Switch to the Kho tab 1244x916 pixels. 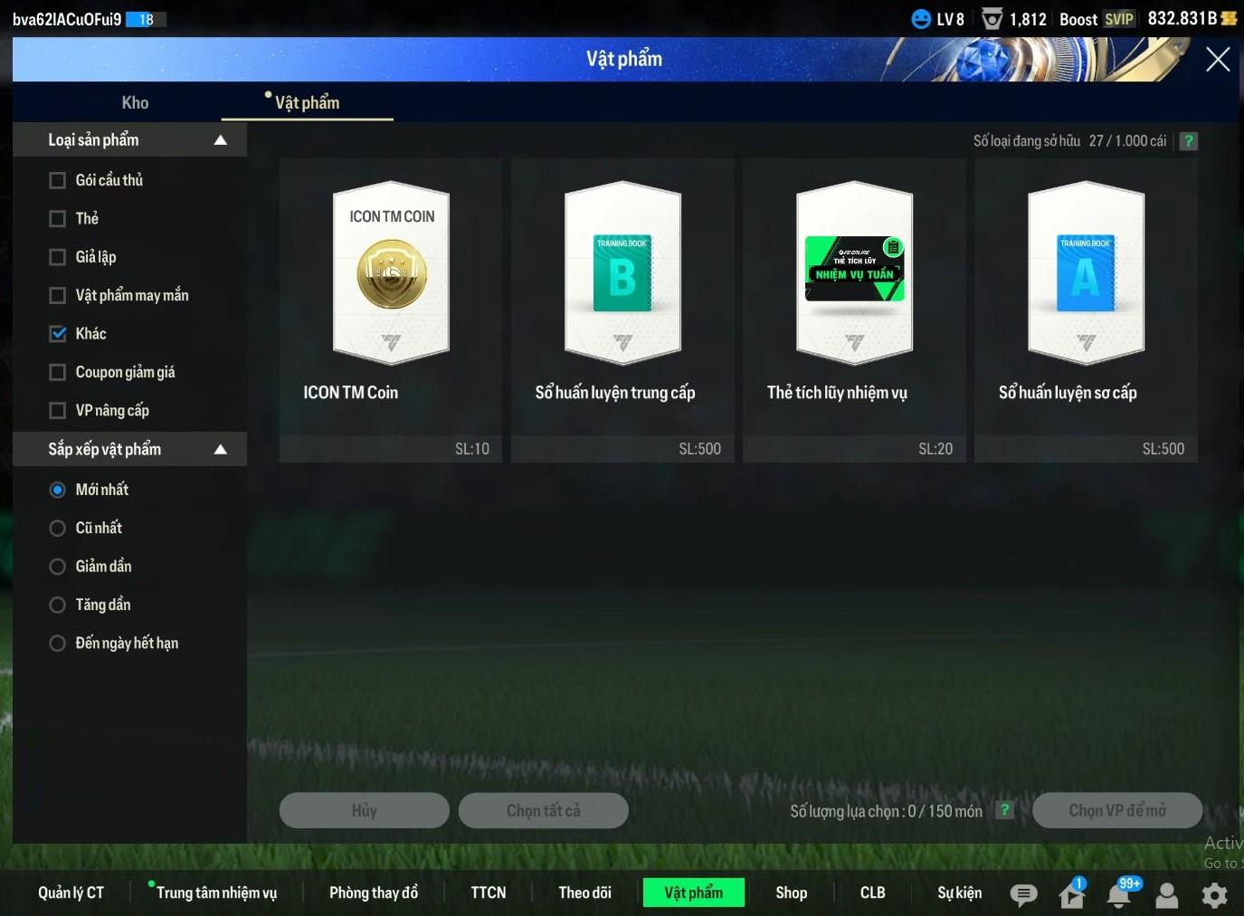point(135,102)
